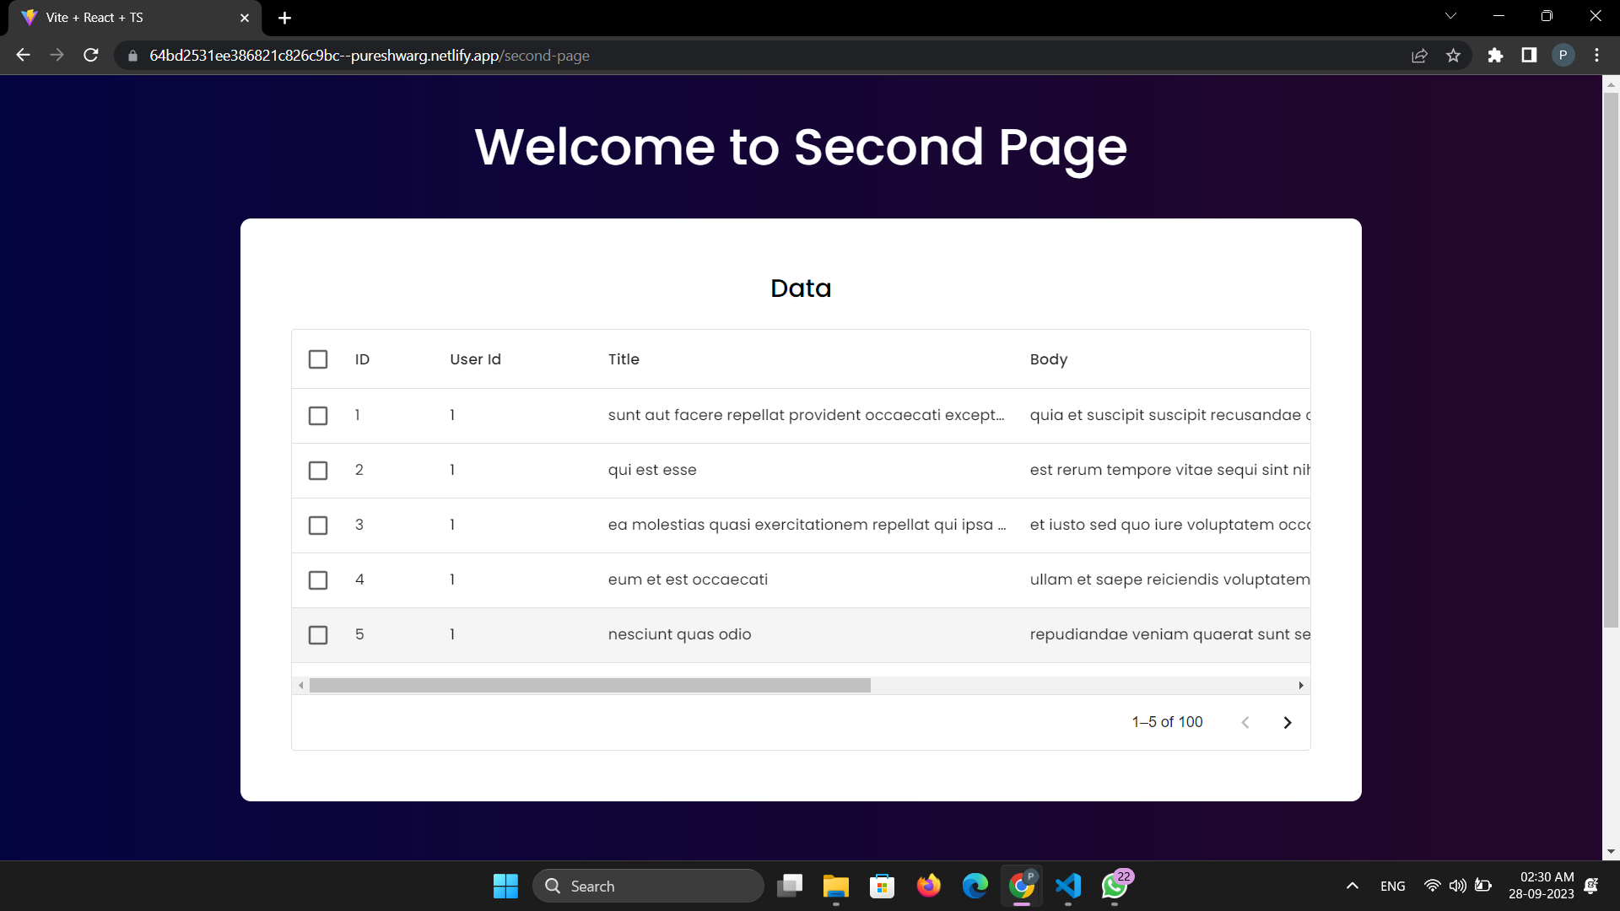The width and height of the screenshot is (1620, 911).
Task: Open the Extensions puzzle icon
Action: click(1495, 55)
